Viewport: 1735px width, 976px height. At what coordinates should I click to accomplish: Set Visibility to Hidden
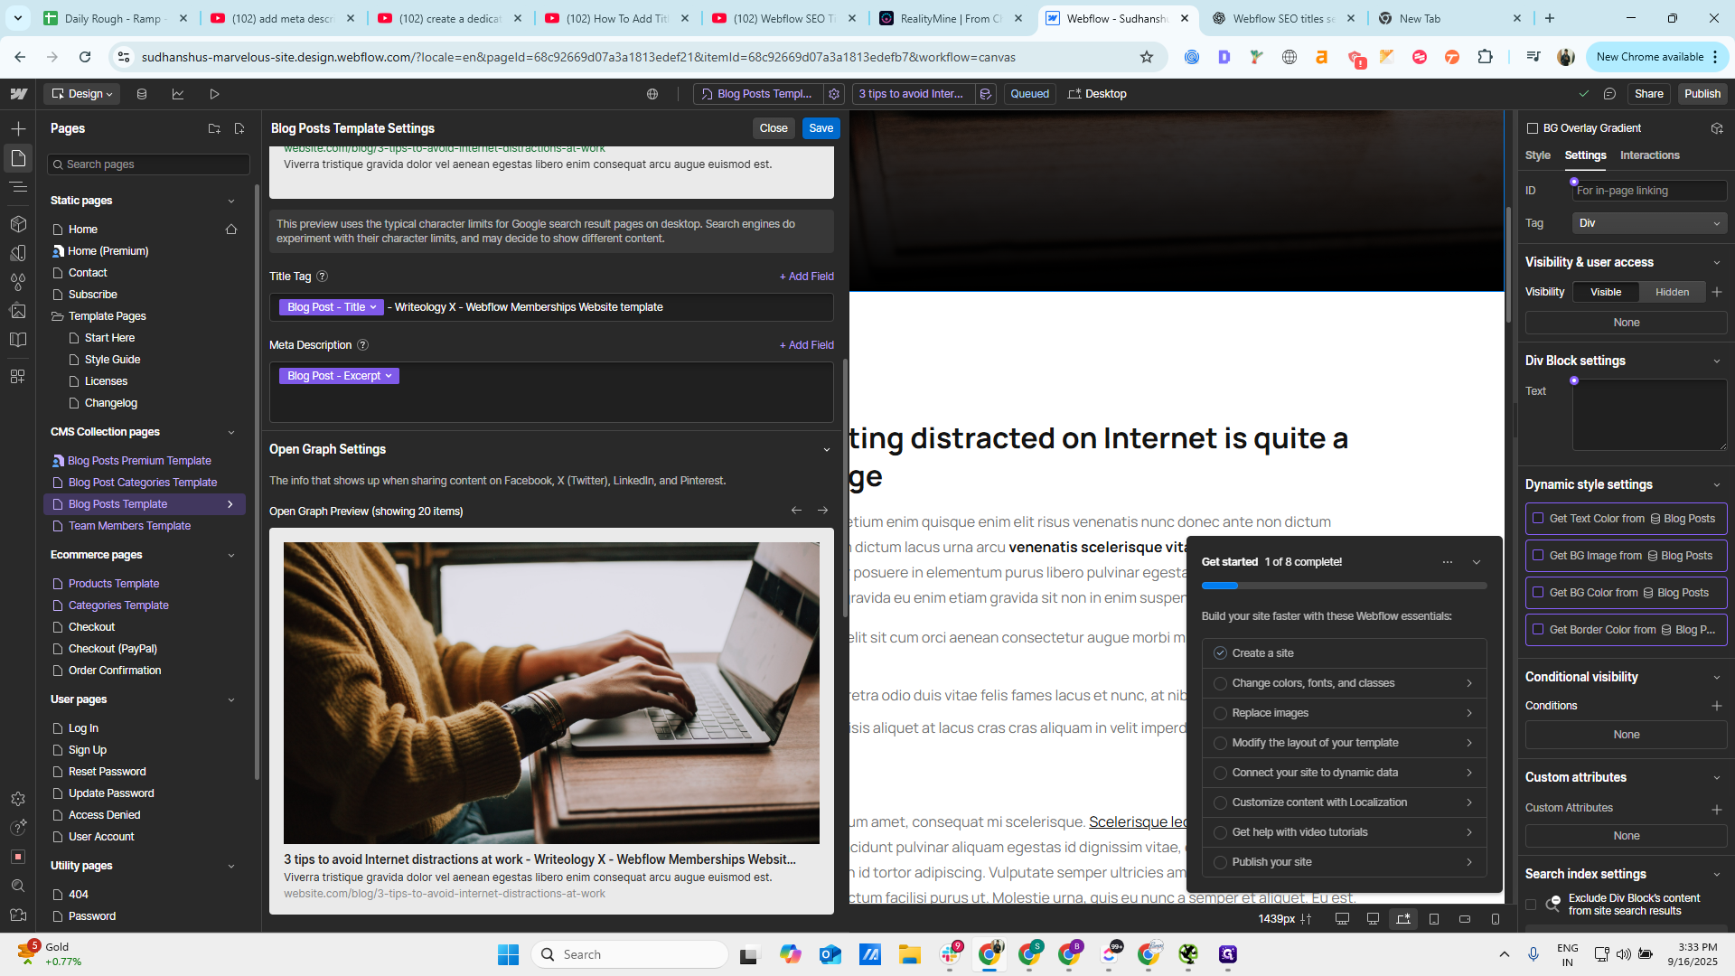(x=1672, y=292)
